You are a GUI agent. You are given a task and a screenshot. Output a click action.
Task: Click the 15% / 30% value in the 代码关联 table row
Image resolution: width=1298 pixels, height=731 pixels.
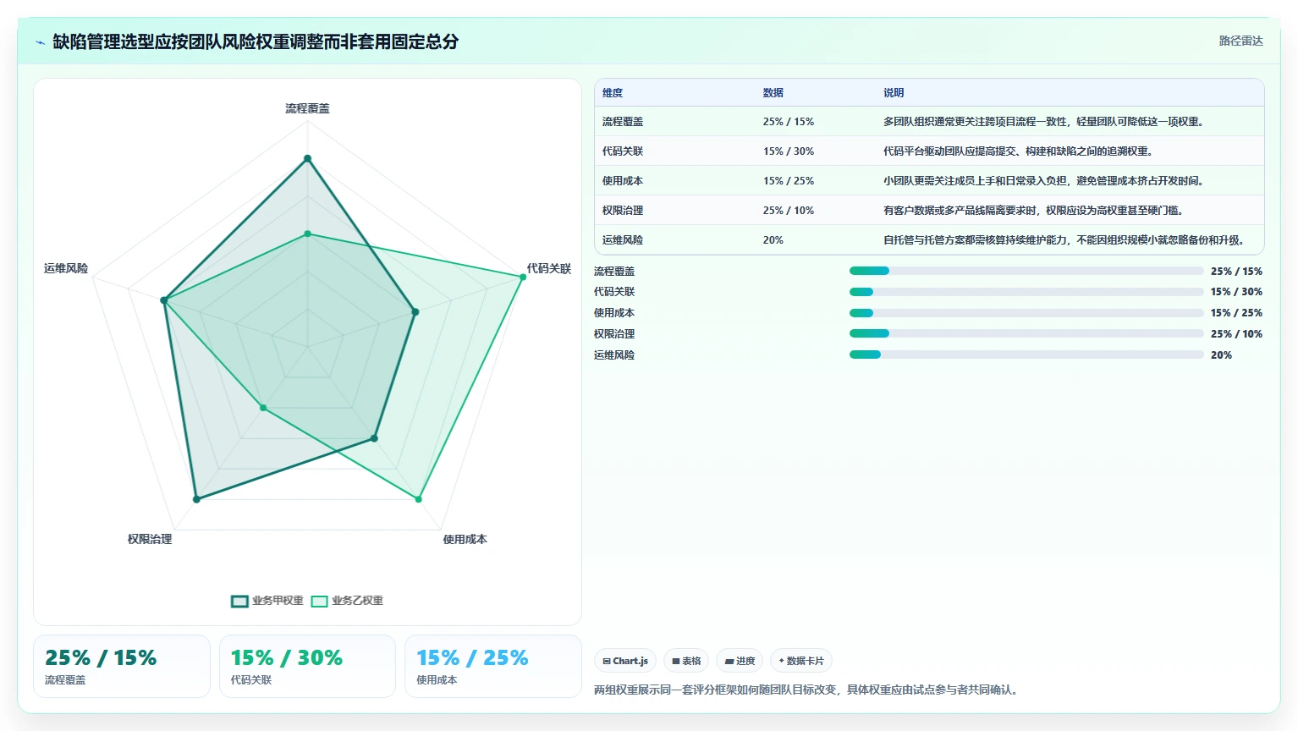788,151
